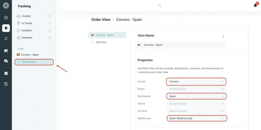Click the View Name input field
Screen dimensions: 261x130
pos(180,45)
